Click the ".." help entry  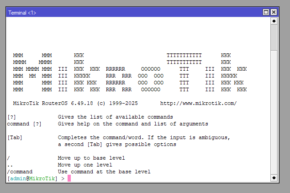(x=10, y=166)
